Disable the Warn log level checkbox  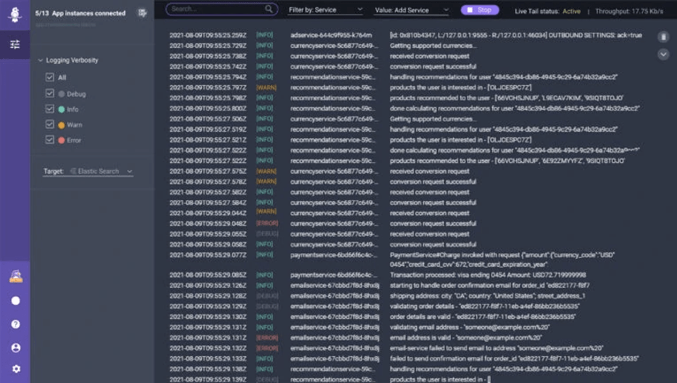(50, 125)
